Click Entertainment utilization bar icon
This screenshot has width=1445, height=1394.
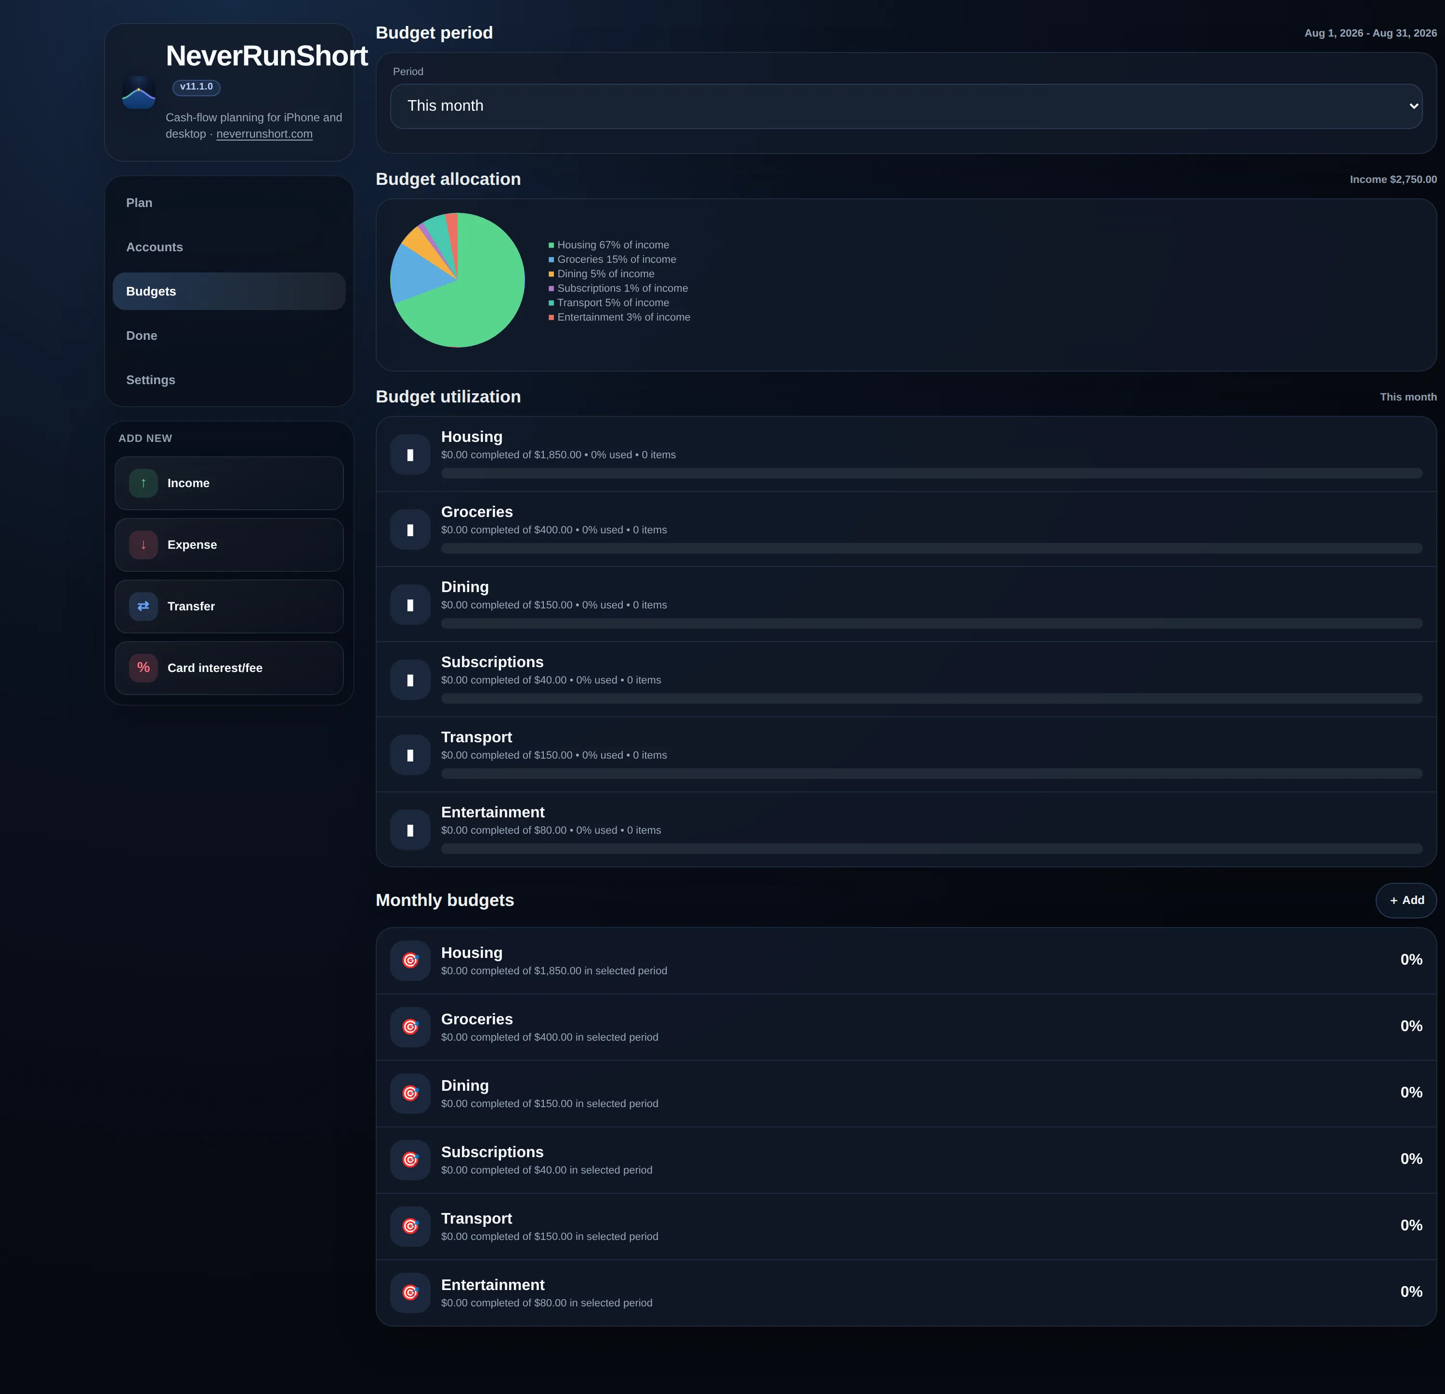(x=410, y=830)
